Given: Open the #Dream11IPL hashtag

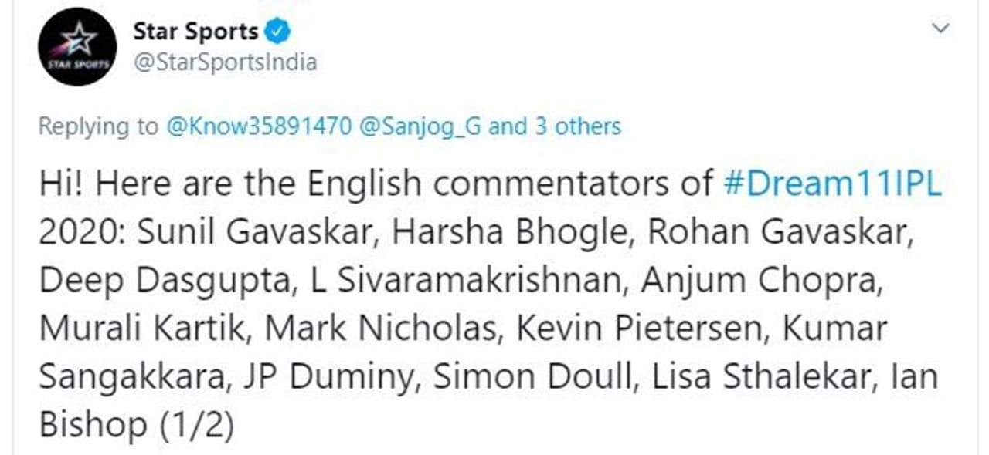Looking at the screenshot, I should [x=834, y=185].
